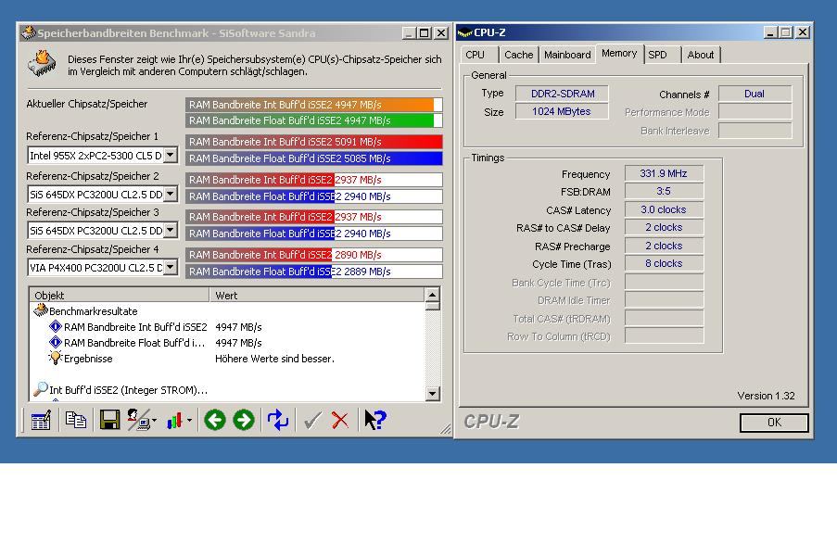This screenshot has width=837, height=556.
Task: Click the orange current Int Buff'd 4947 MB/s bar
Action: click(x=314, y=105)
